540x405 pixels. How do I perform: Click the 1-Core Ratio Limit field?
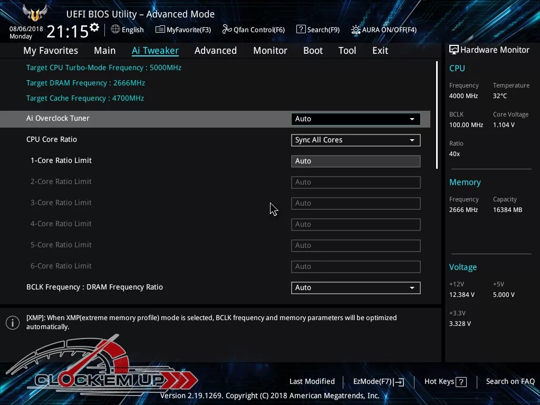(356, 161)
